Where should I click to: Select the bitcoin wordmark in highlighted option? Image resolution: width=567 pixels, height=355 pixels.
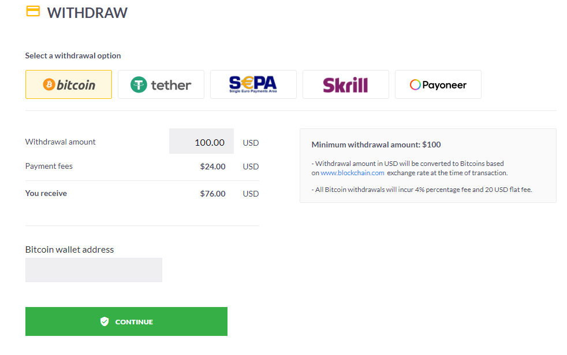pos(76,85)
